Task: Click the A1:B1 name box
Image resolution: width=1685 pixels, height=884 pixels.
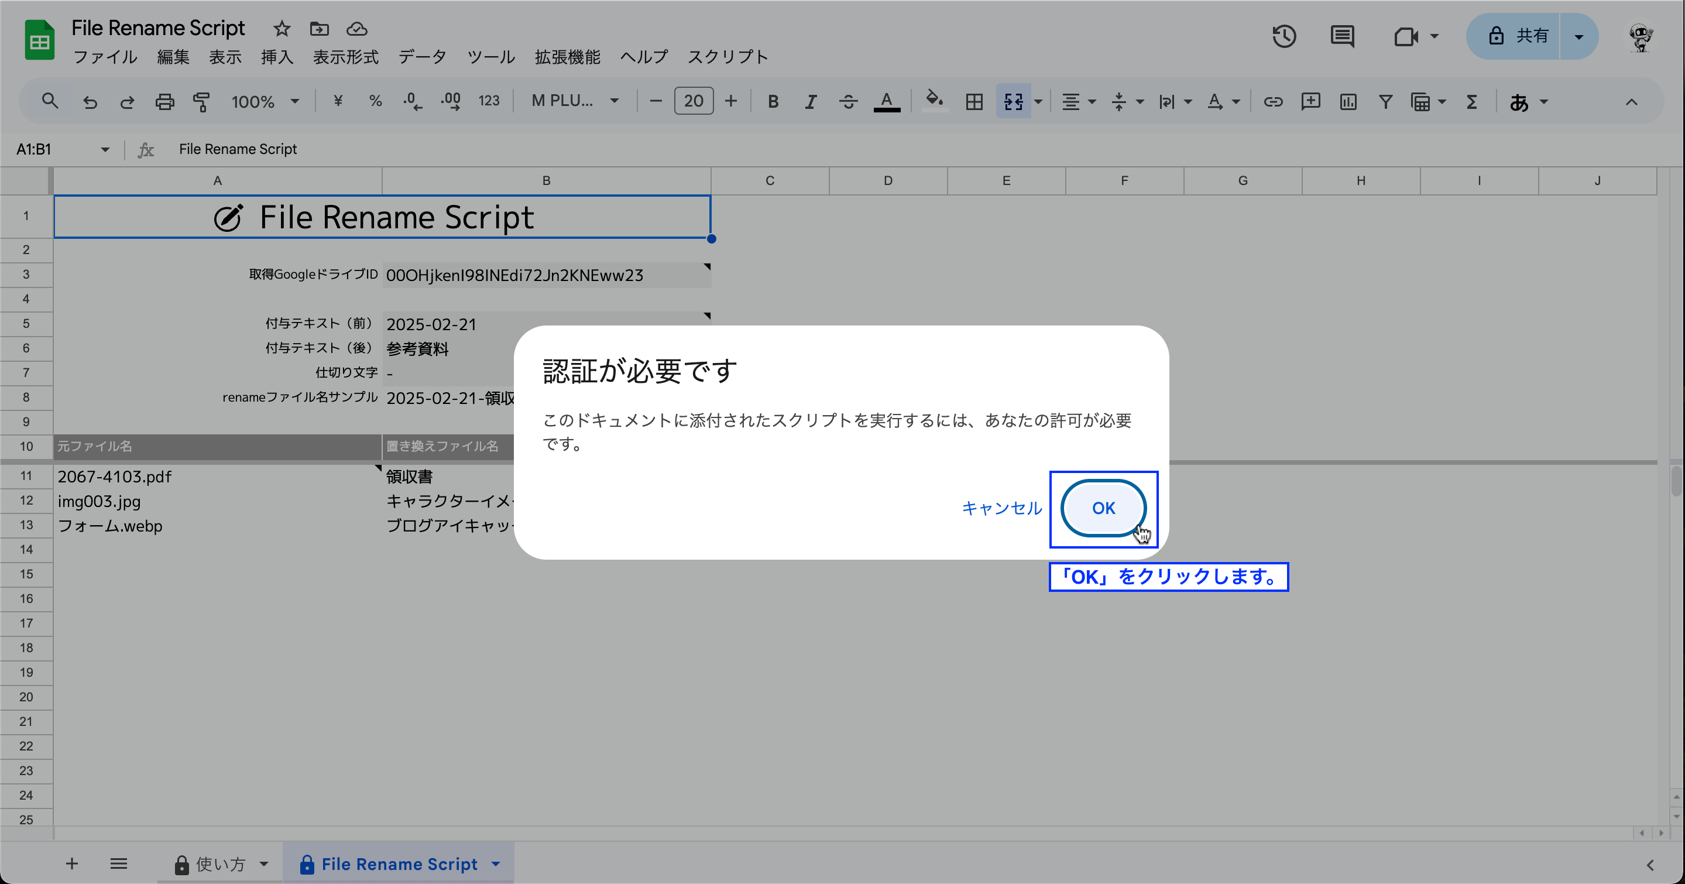Action: pos(62,149)
